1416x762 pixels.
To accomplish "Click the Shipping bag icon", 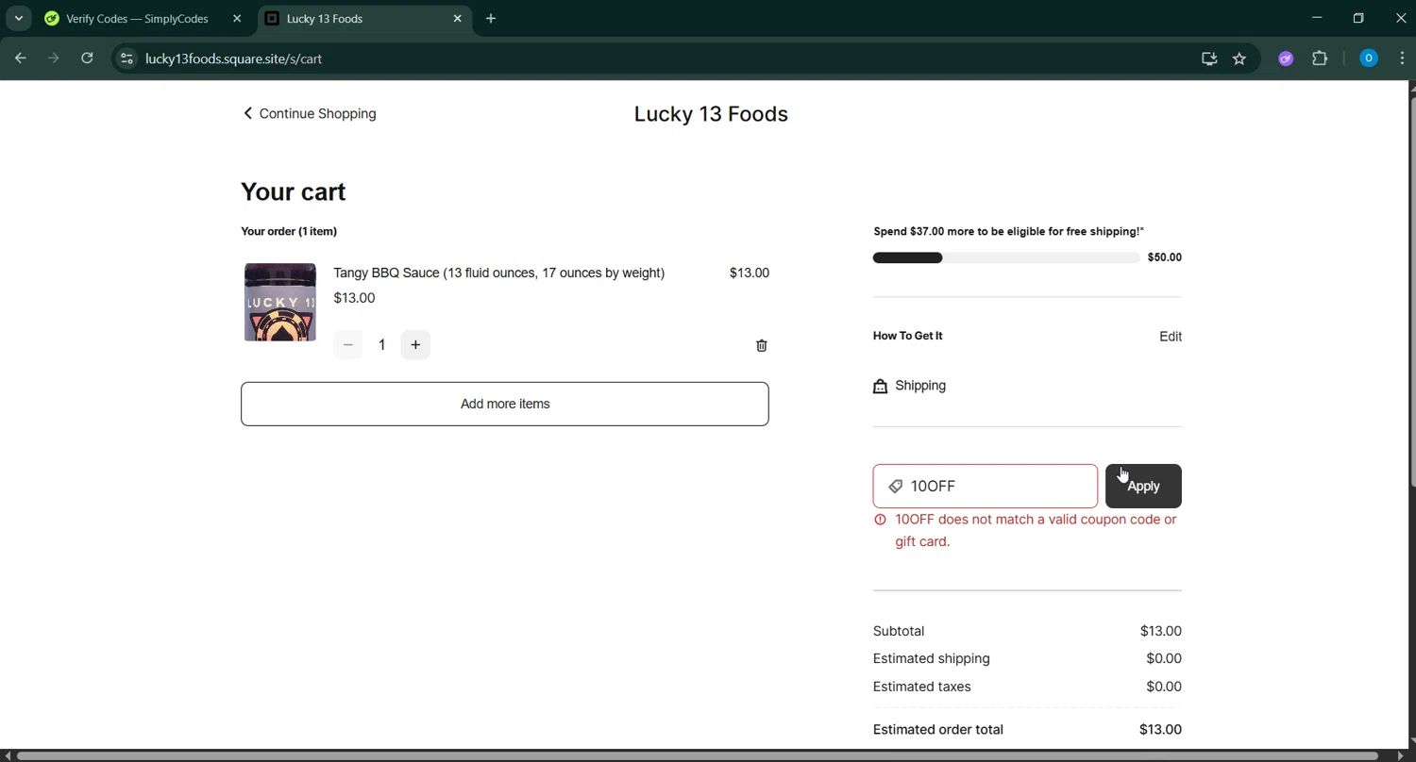I will [880, 386].
